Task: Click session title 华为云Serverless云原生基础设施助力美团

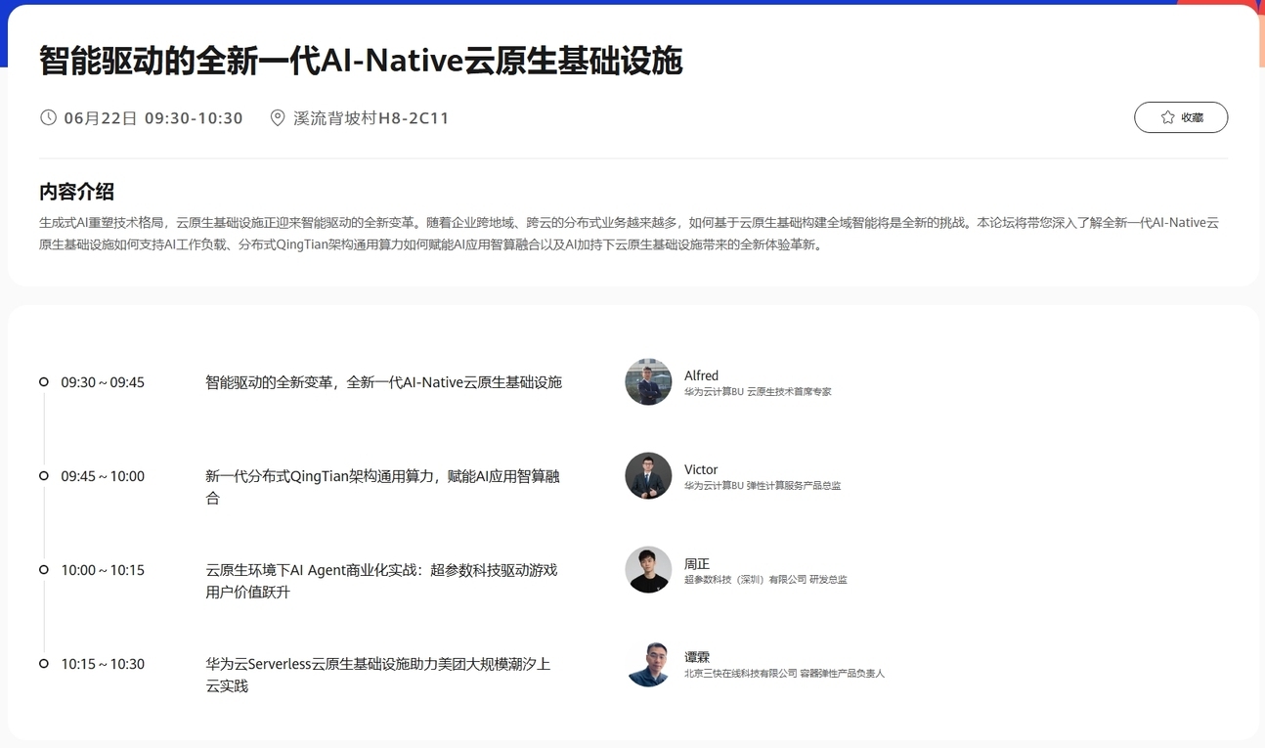Action: 378,675
